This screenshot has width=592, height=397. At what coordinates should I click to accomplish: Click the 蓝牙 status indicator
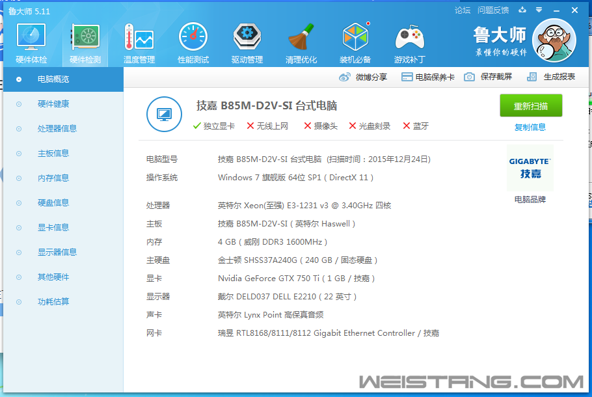click(416, 126)
